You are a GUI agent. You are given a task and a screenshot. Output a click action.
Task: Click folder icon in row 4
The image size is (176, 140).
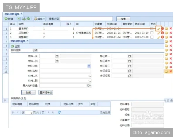point(167,41)
